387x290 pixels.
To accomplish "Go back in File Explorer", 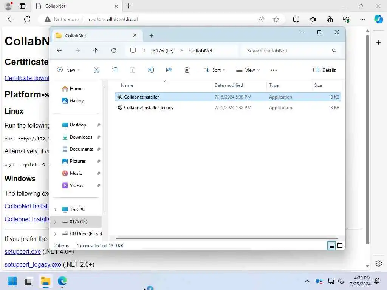I will [x=59, y=51].
